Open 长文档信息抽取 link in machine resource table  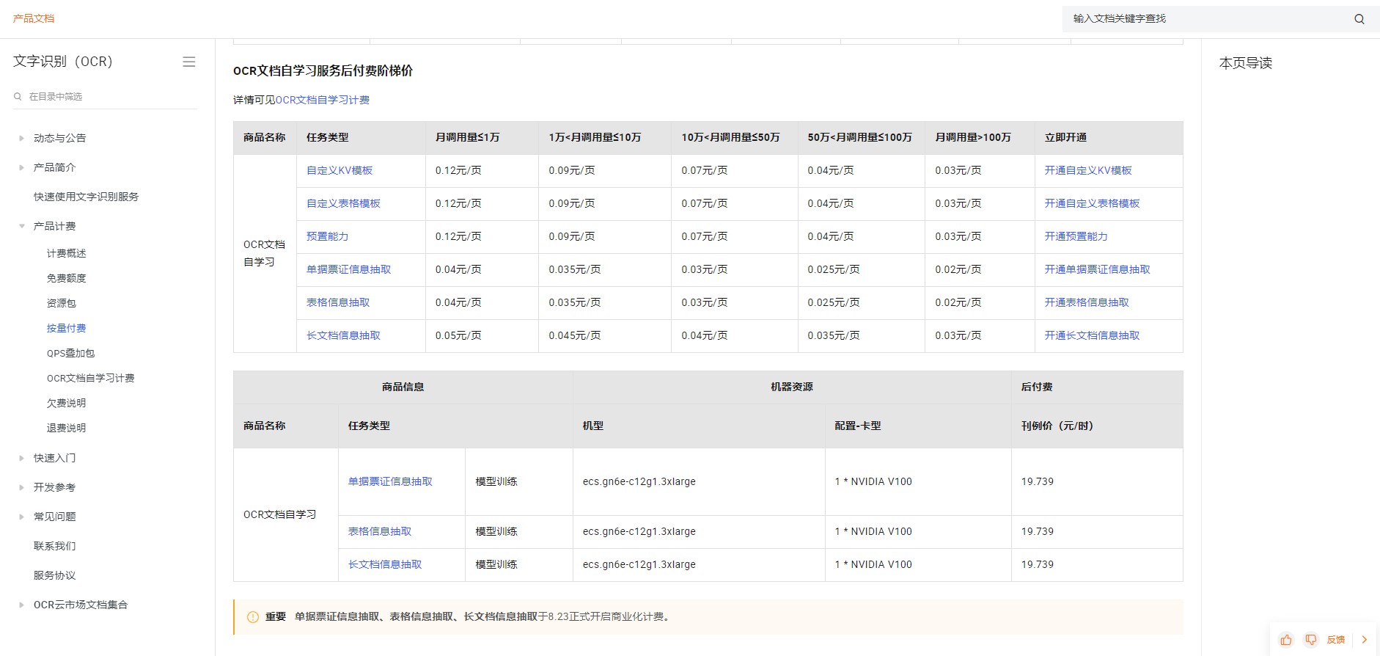pos(385,564)
